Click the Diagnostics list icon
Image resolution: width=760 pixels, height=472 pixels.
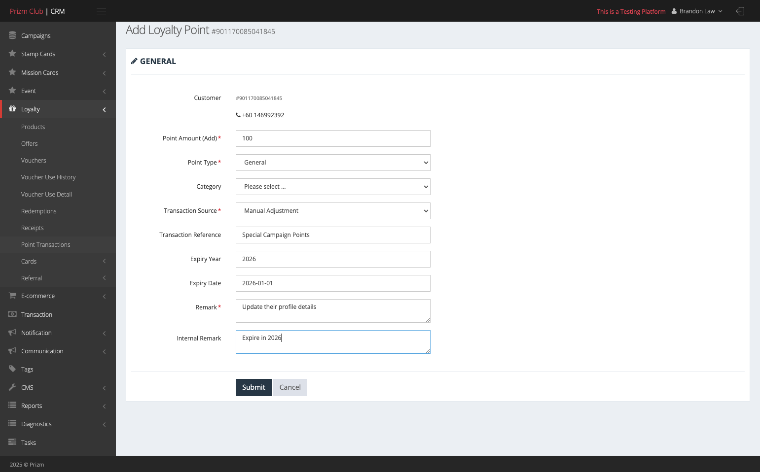(x=12, y=424)
